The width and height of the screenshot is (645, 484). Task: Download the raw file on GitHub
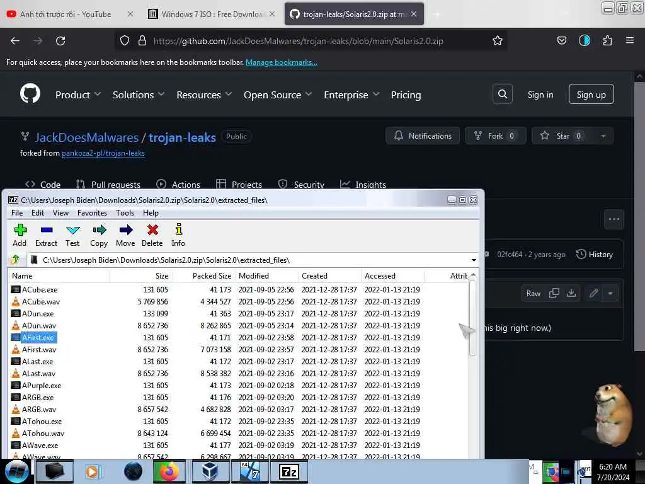[x=571, y=293]
